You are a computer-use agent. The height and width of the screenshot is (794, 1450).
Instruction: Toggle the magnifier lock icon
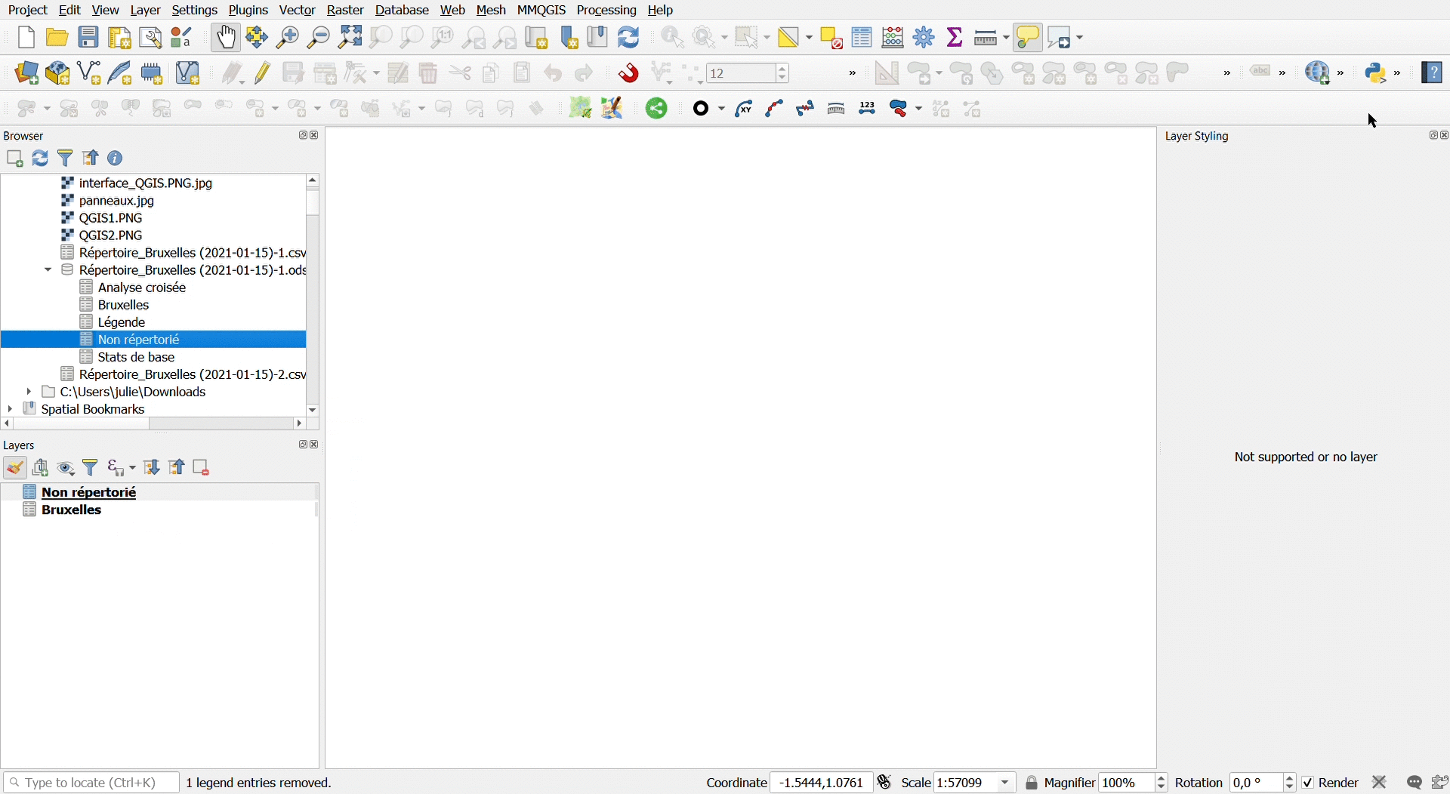tap(1032, 783)
